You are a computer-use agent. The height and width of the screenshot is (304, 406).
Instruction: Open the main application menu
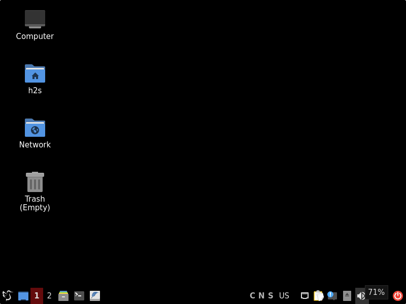[x=7, y=295]
